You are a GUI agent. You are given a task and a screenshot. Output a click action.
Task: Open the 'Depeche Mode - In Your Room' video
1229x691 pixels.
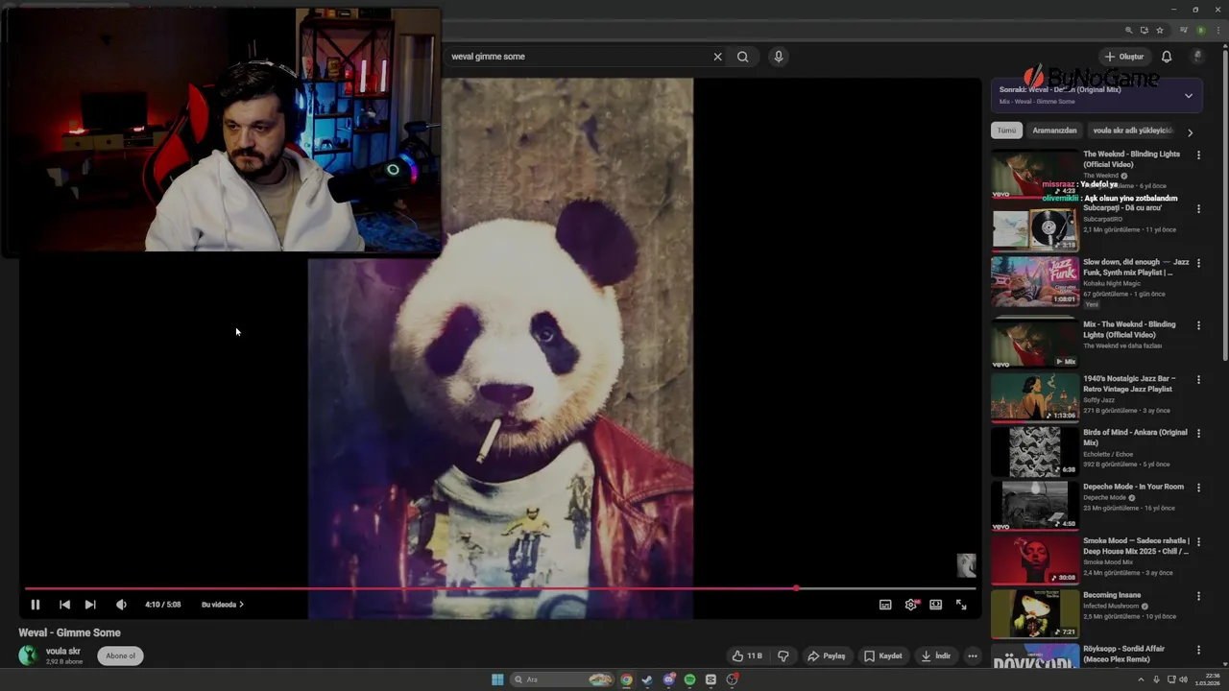[x=1035, y=505]
